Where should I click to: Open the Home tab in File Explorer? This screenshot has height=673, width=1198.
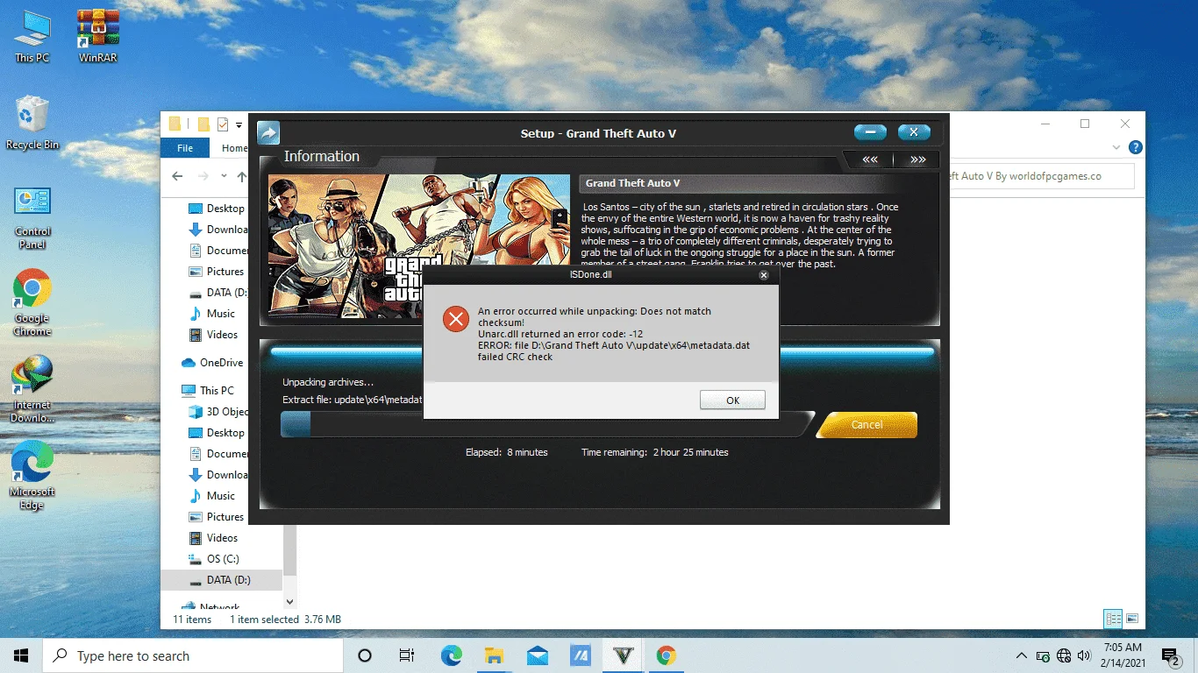[233, 148]
